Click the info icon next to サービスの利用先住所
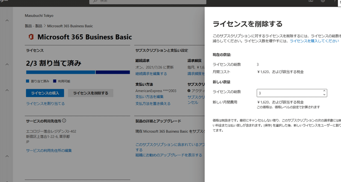Image resolution: width=341 pixels, height=182 pixels. pos(64,121)
